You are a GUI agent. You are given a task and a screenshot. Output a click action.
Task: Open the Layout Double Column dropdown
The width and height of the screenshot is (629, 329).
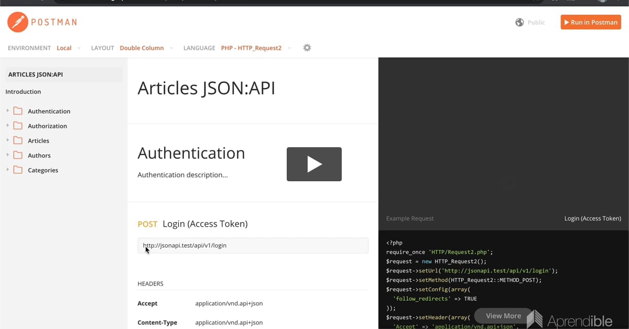coord(146,48)
